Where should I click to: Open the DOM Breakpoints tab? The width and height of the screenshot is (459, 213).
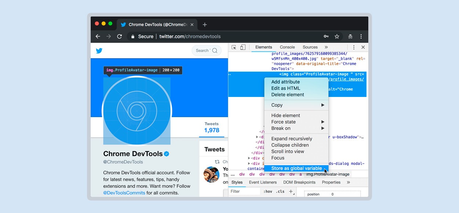click(x=299, y=183)
